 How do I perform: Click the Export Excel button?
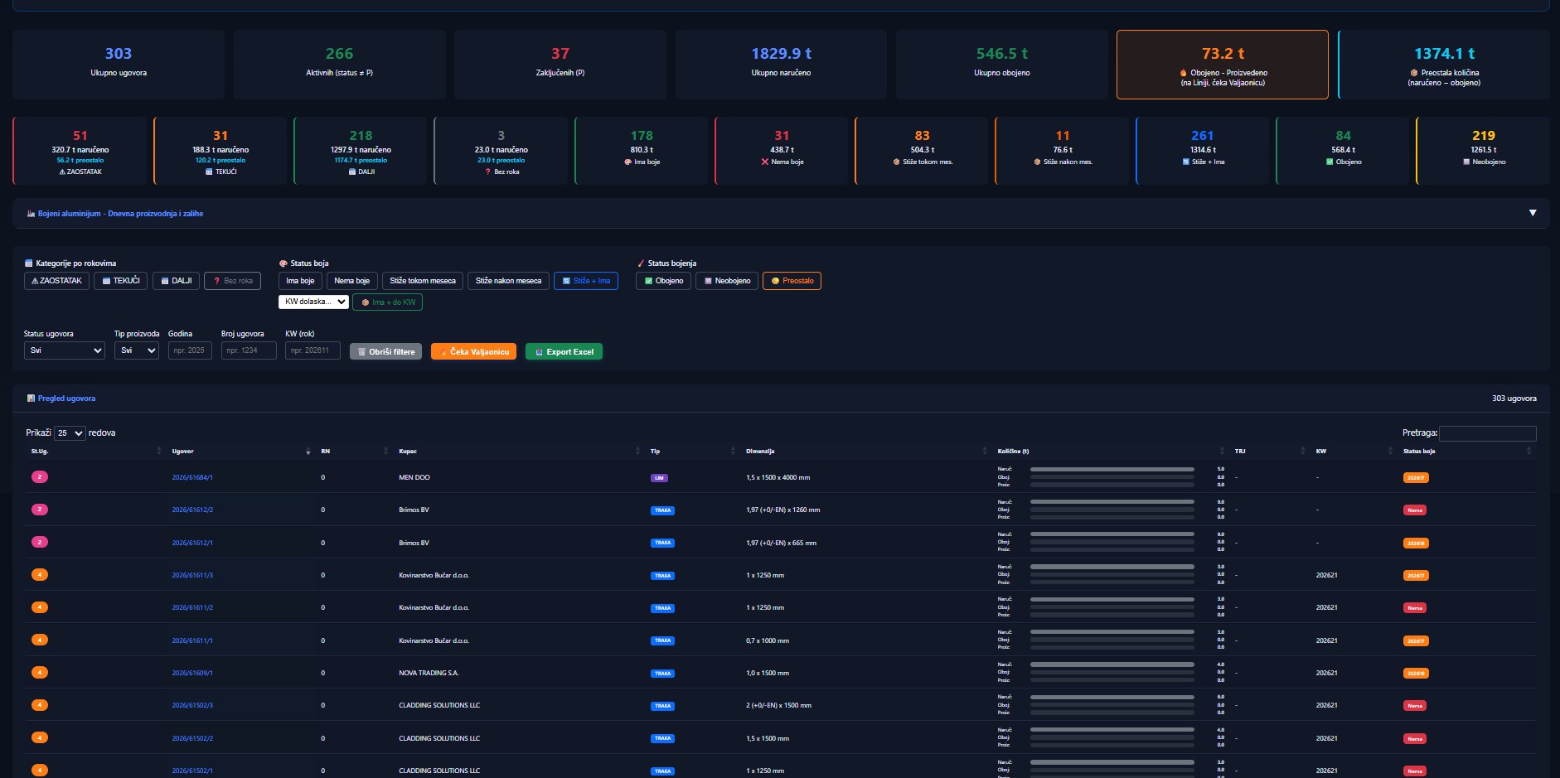pyautogui.click(x=564, y=352)
